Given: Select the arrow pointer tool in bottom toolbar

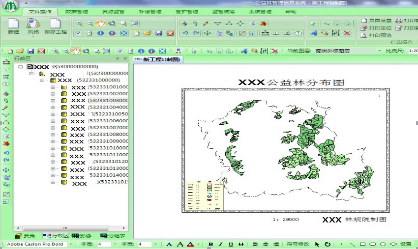Looking at the screenshot, I should 317,244.
